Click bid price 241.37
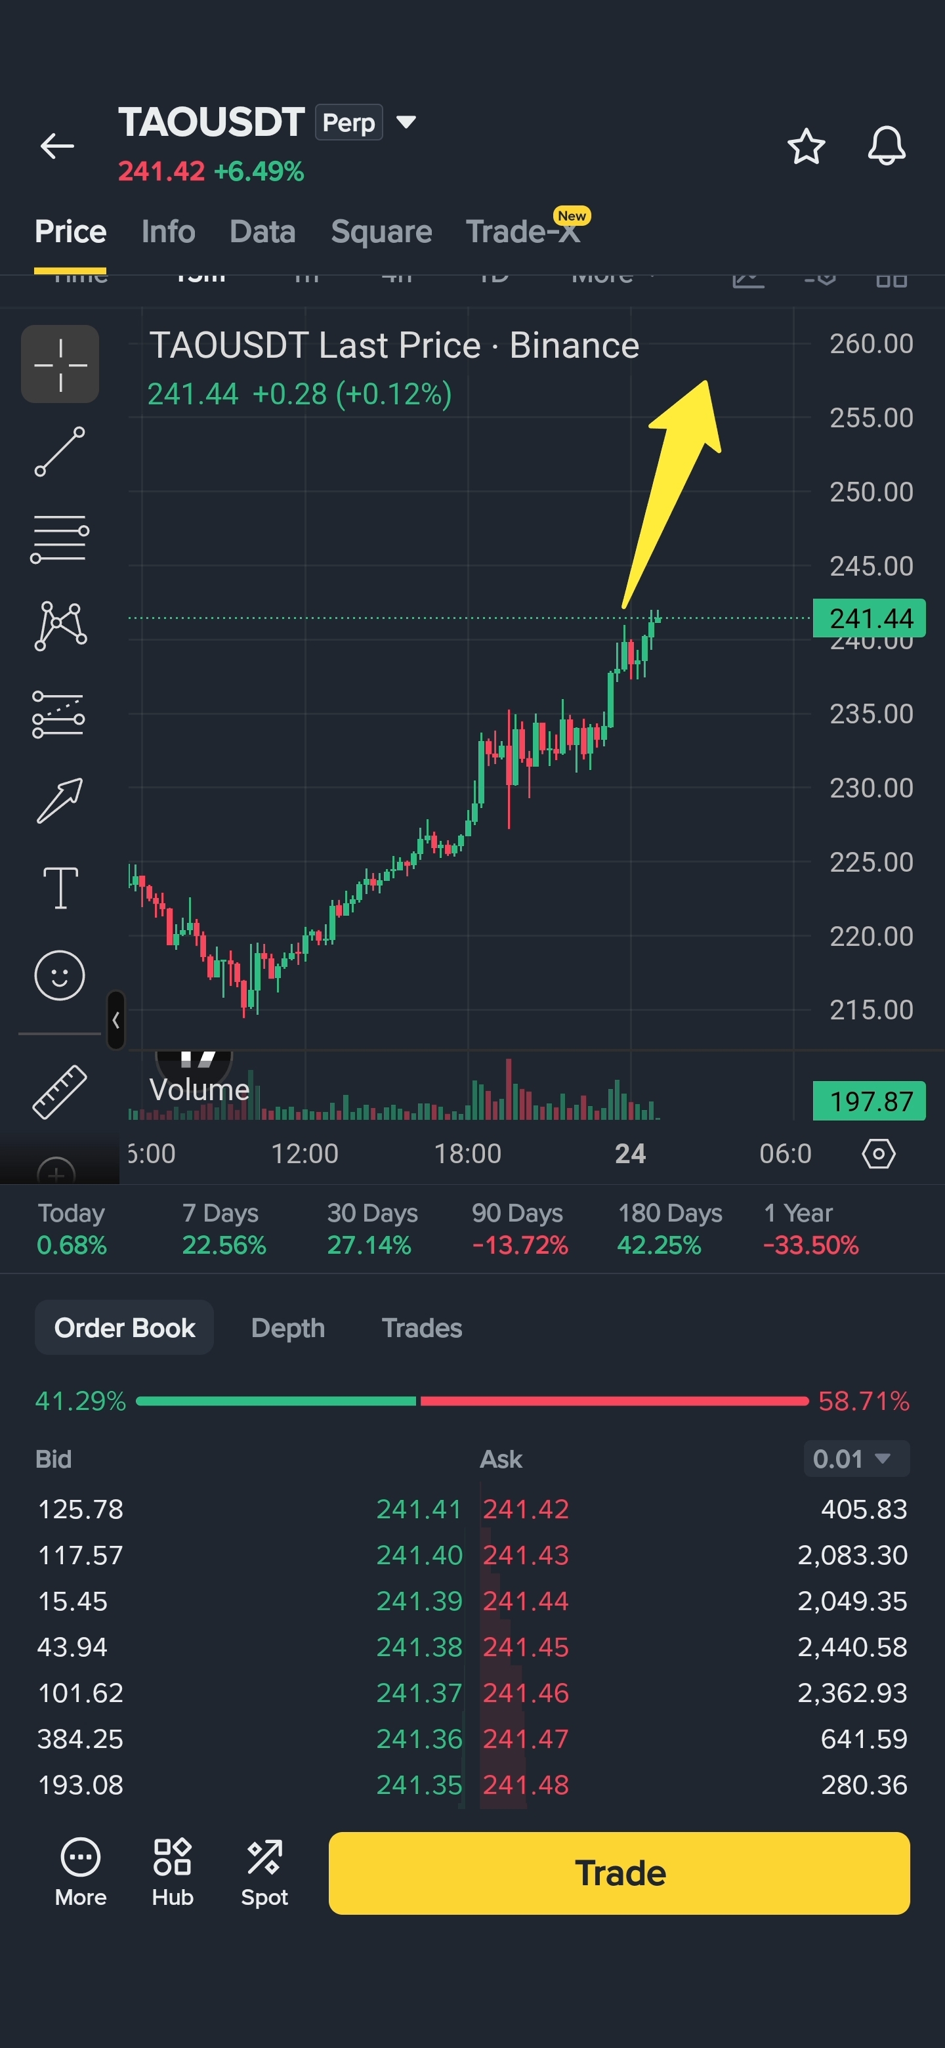 coord(419,1693)
